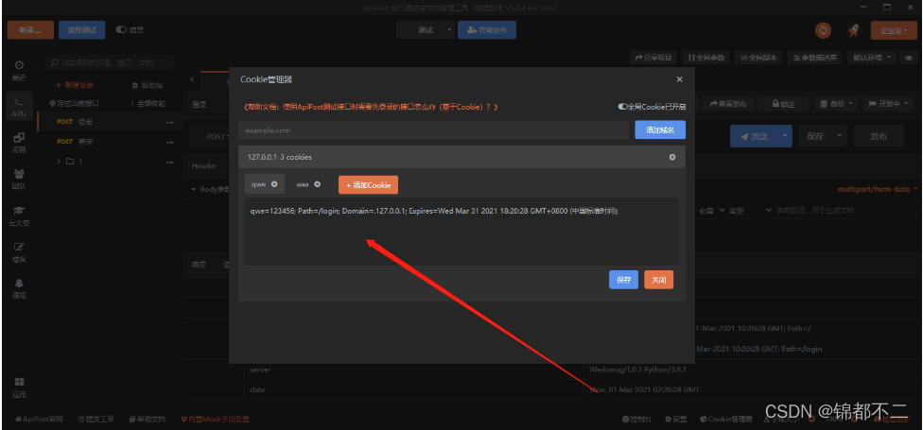Click the 分享项目 button
Viewport: 923px width, 430px height.
(654, 58)
